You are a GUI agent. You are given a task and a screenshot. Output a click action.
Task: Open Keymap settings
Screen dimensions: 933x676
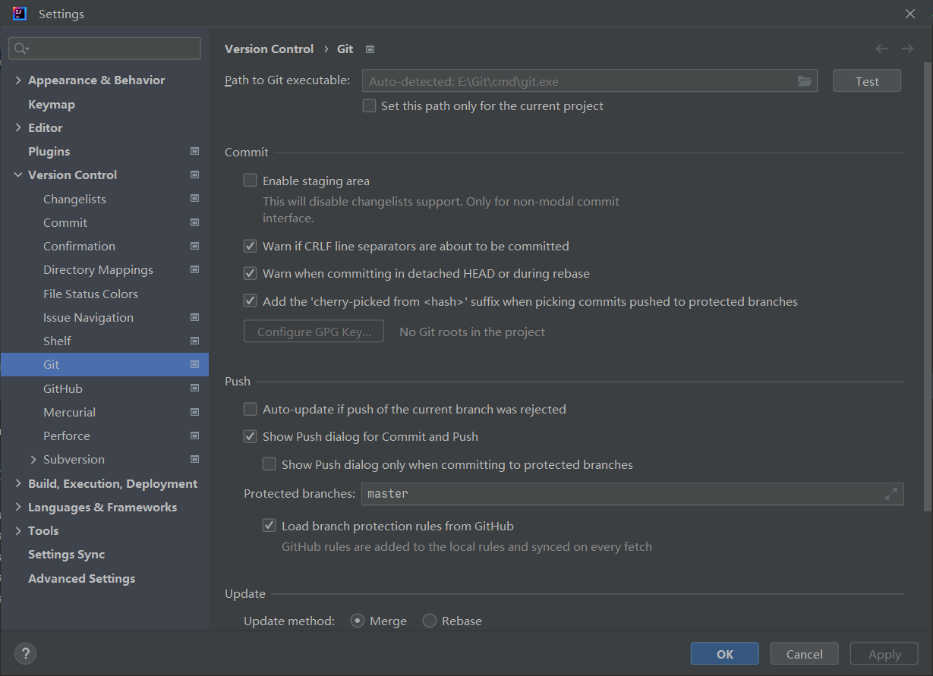52,104
